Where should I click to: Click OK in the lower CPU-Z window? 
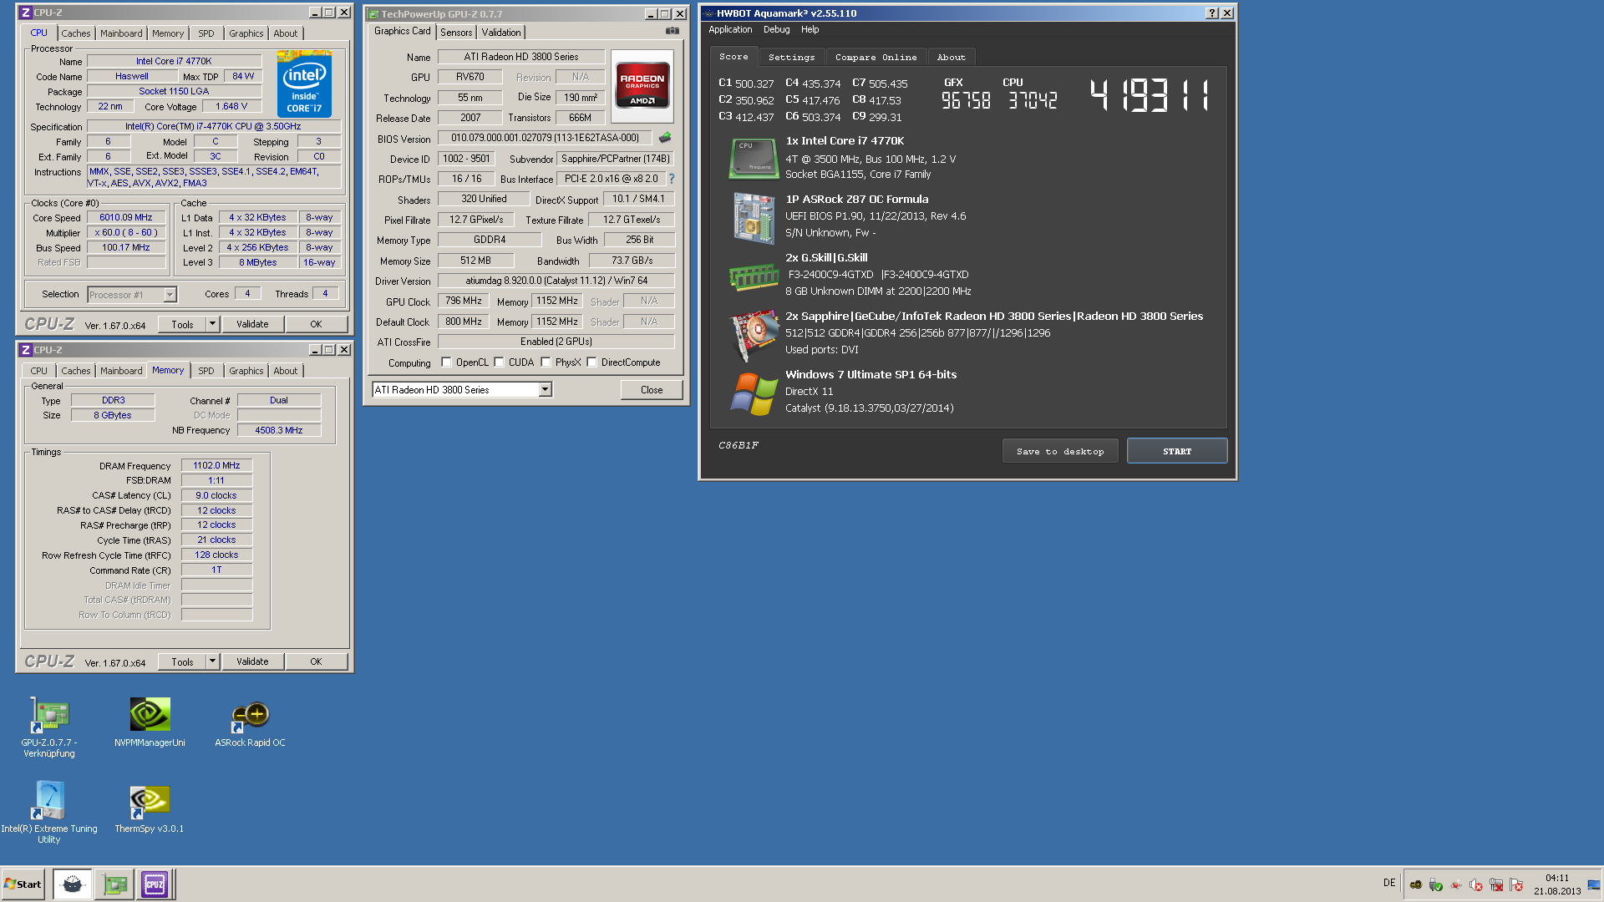click(x=316, y=661)
